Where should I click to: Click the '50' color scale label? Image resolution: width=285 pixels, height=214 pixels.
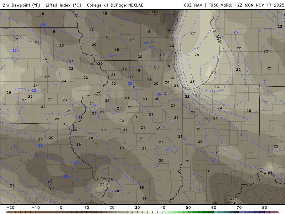tap(188, 208)
